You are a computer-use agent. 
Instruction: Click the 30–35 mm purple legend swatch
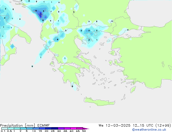click(61, 128)
